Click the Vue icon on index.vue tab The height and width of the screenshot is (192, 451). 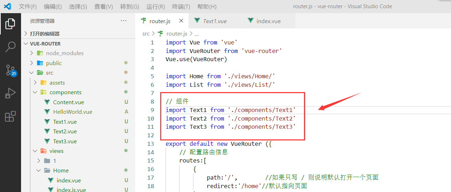tap(250, 21)
